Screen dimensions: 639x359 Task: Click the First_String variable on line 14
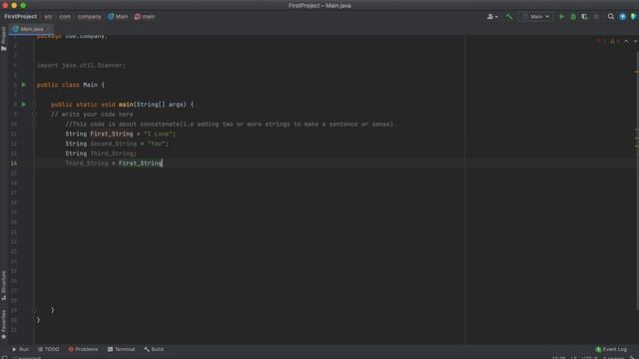click(x=140, y=164)
